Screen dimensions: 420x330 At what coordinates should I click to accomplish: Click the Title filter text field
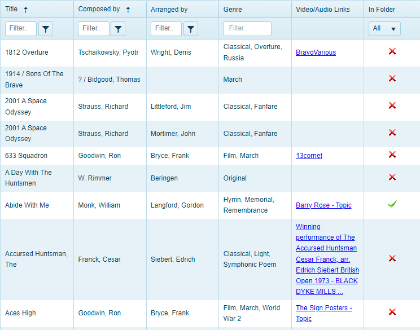[21, 29]
